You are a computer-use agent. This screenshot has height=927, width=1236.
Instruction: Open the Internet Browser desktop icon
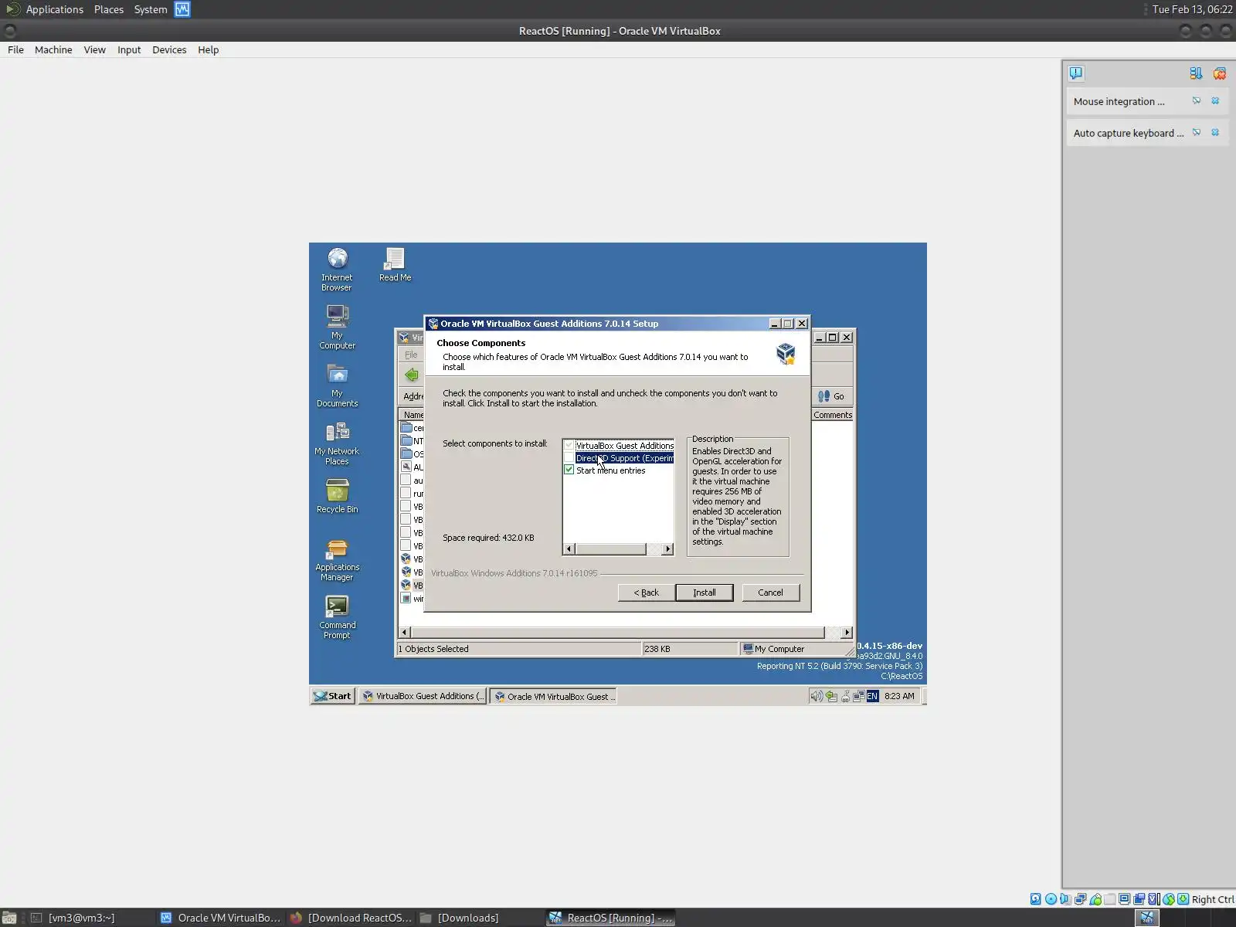337,269
